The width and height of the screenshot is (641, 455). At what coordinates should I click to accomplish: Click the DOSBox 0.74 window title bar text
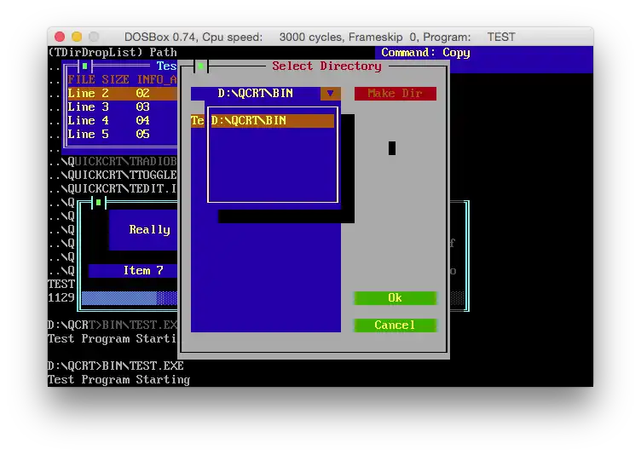click(320, 37)
